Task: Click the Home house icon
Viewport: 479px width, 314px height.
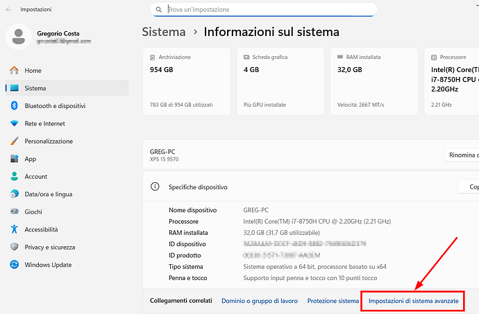Action: (14, 71)
